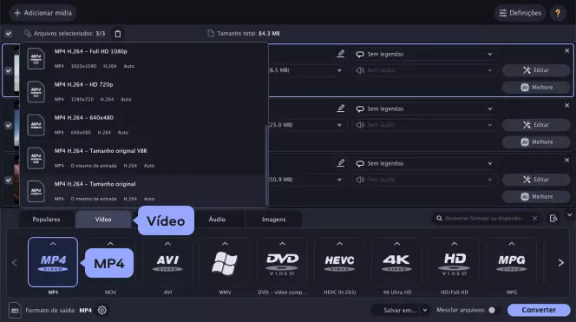
Task: Toggle the third file's checkbox
Action: (8, 180)
